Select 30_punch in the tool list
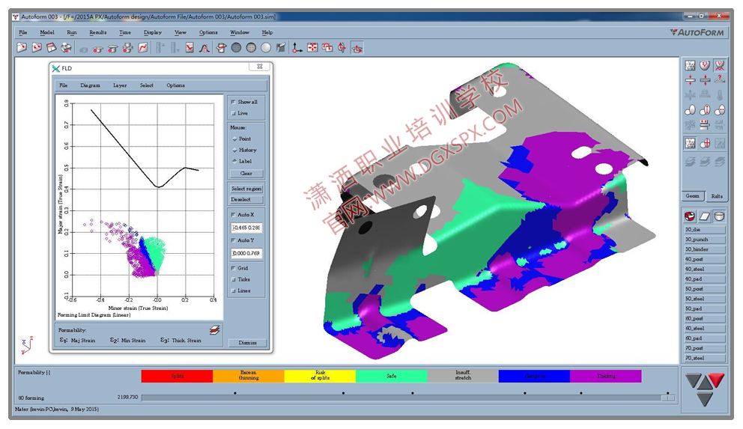Image resolution: width=743 pixels, height=429 pixels. pyautogui.click(x=705, y=240)
